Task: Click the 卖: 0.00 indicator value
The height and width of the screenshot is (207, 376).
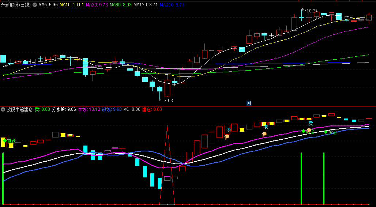Action: [42, 110]
